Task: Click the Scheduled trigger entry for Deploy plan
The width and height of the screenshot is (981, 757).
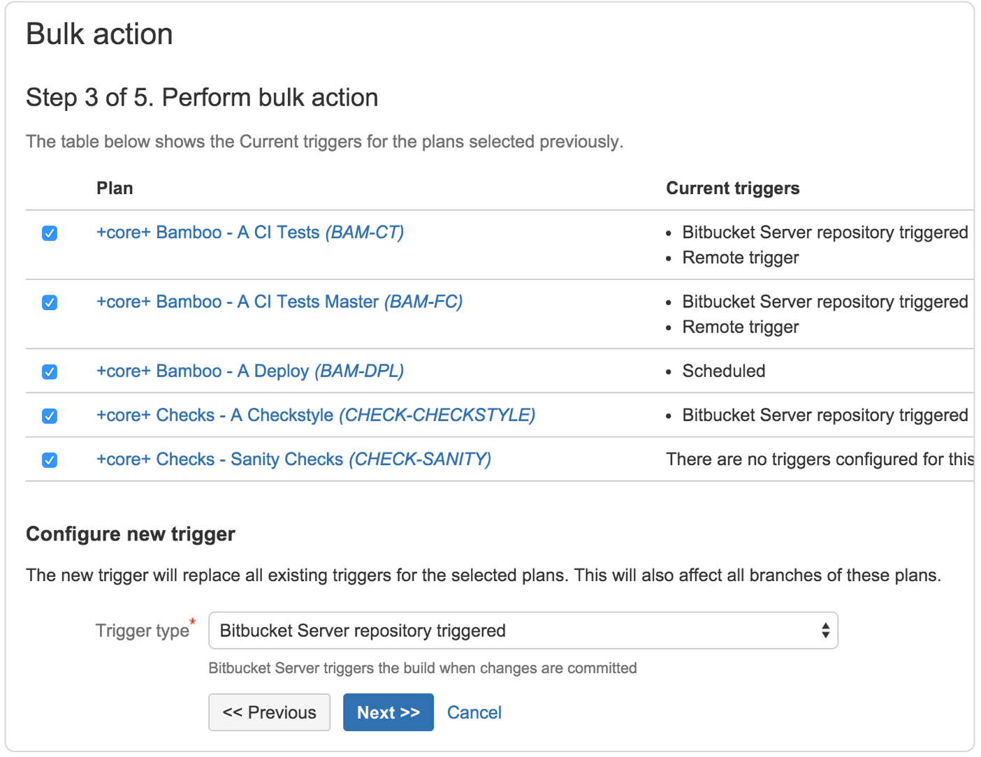Action: (724, 371)
